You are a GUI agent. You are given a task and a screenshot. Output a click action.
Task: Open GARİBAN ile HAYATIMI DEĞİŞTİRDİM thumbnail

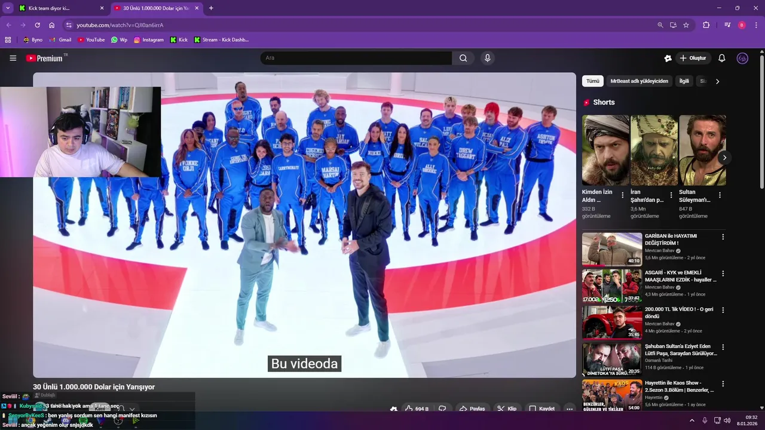click(x=612, y=249)
